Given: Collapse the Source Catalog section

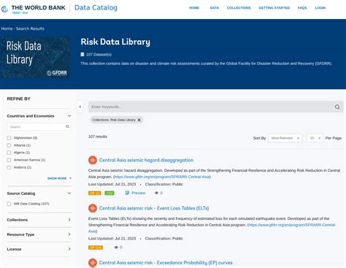Looking at the screenshot, I should tap(69, 194).
